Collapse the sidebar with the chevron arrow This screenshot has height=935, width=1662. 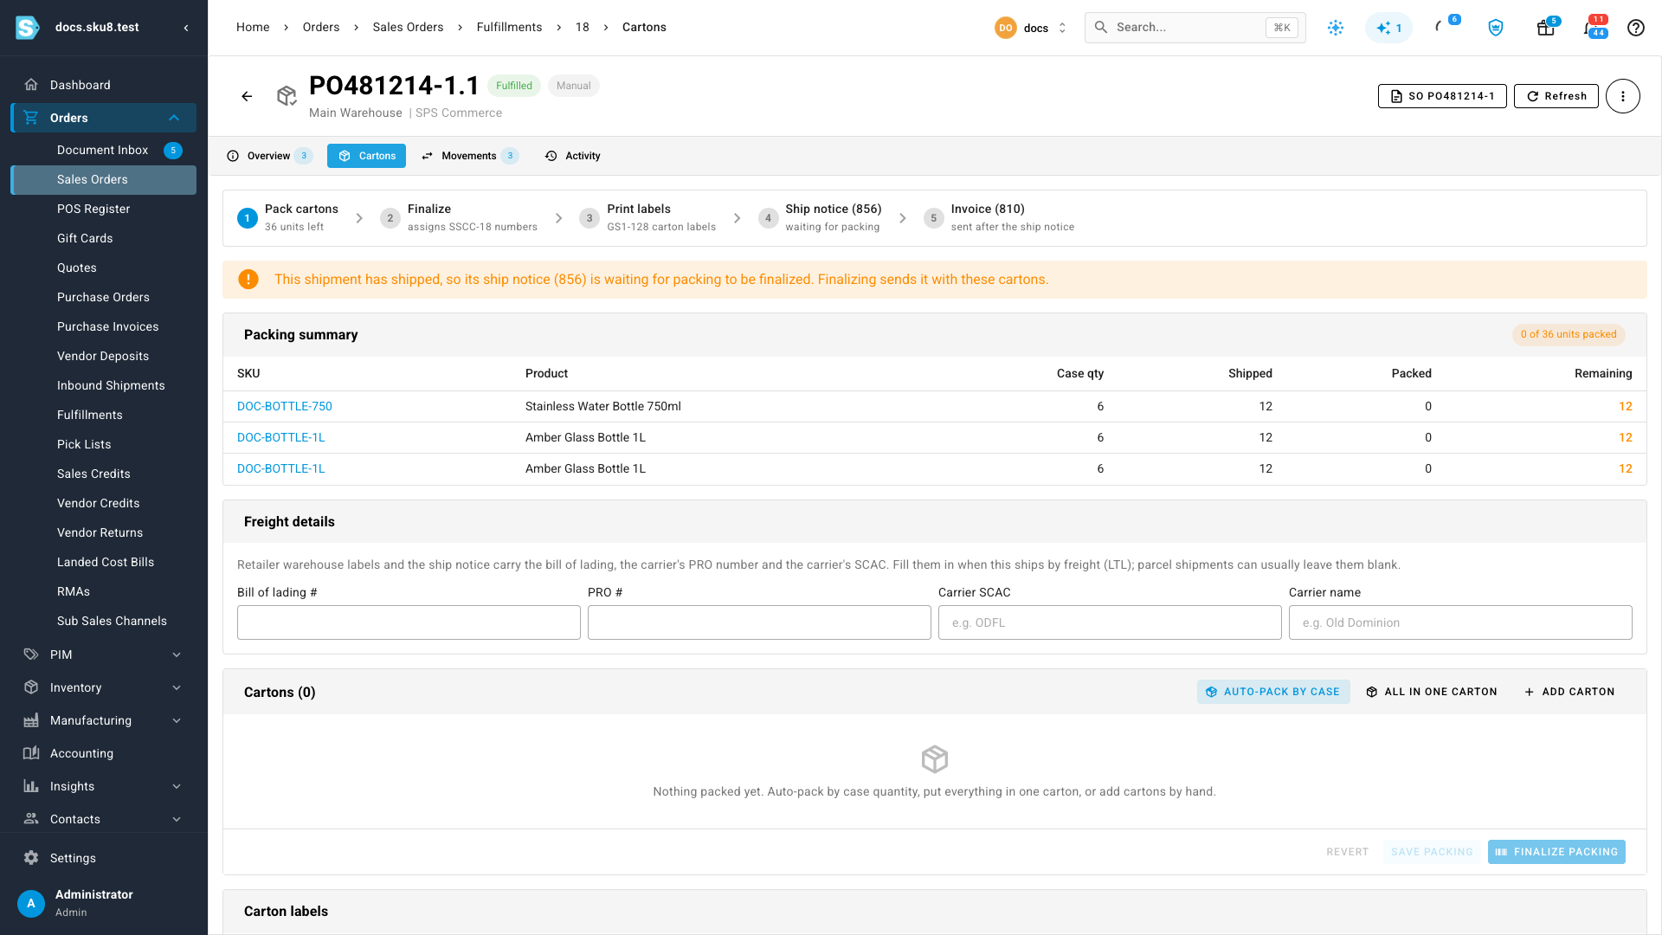coord(186,28)
